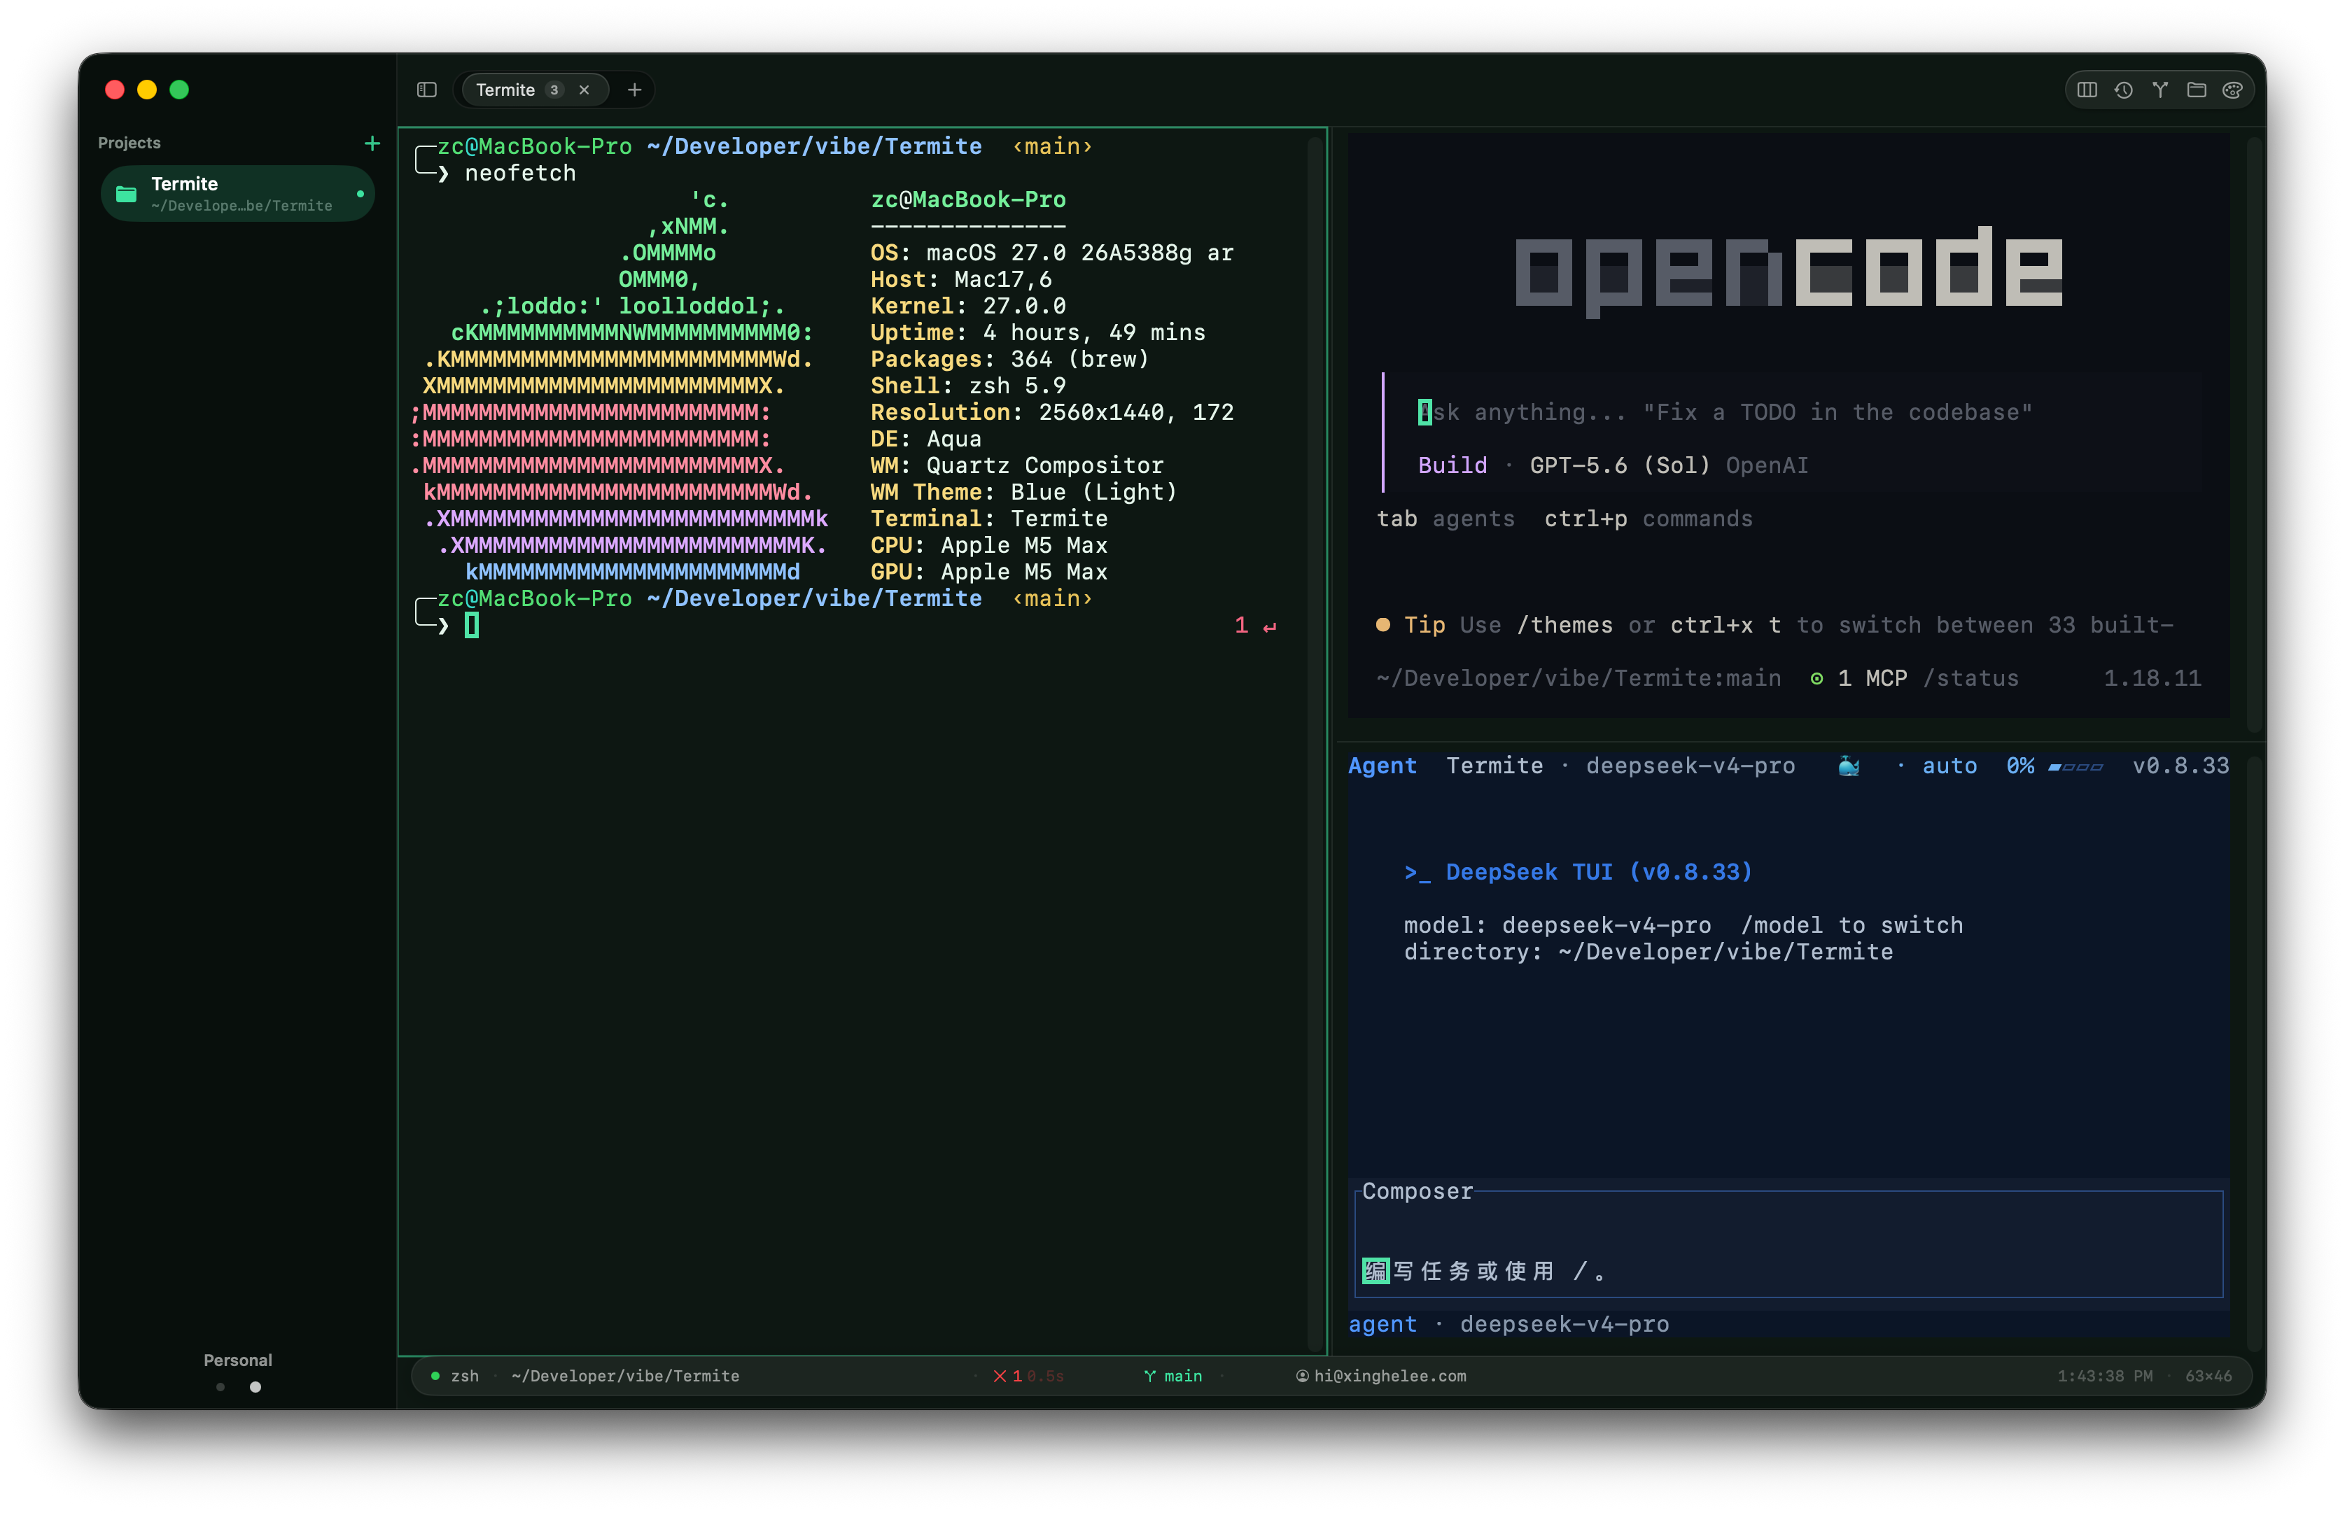Click the Uptime: 4 hours, 49 mins line

[1037, 332]
